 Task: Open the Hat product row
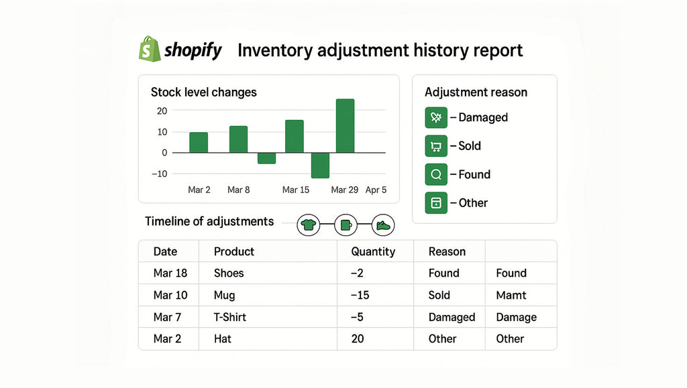[x=223, y=338]
